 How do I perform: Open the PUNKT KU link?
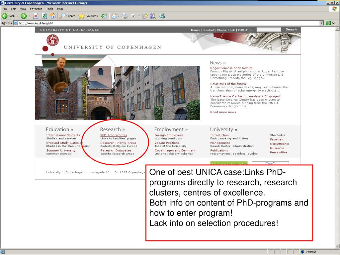245,30
